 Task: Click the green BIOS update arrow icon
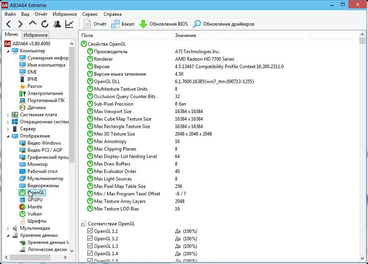click(143, 24)
